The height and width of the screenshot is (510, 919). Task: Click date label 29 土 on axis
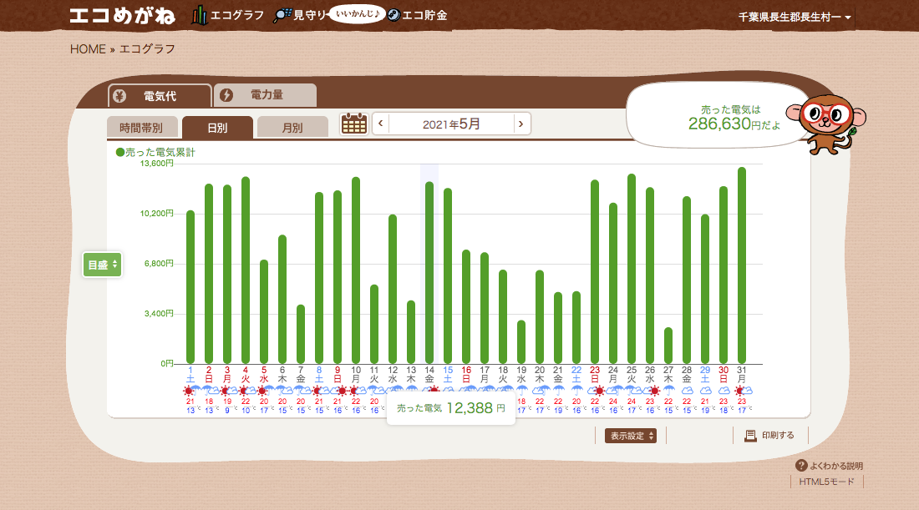pyautogui.click(x=705, y=375)
